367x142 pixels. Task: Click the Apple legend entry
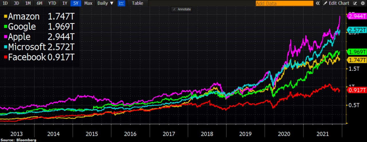tap(40, 37)
